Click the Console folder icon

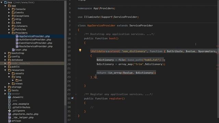click(x=13, y=9)
